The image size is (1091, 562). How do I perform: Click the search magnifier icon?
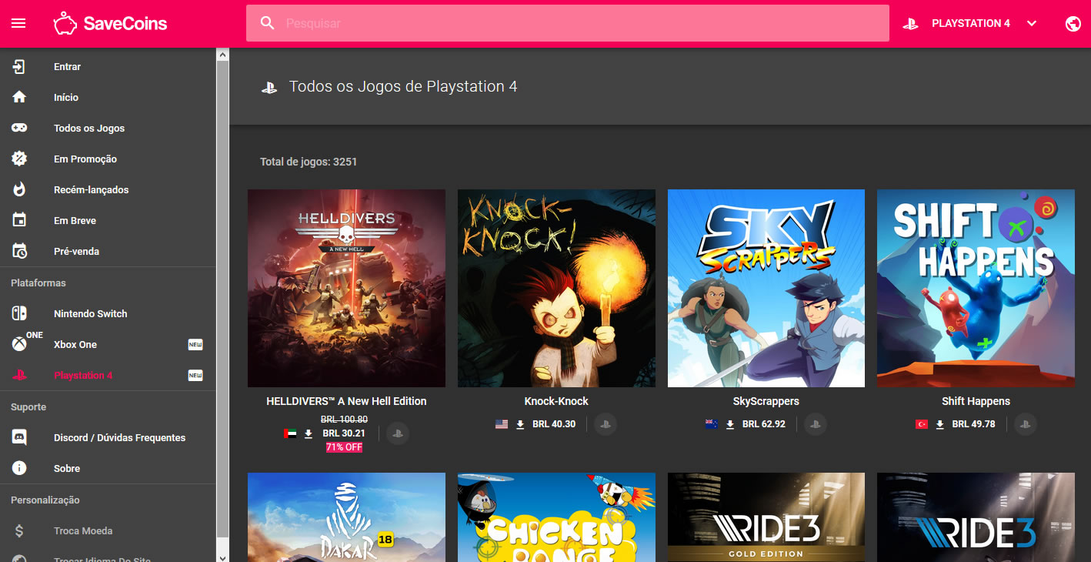267,23
